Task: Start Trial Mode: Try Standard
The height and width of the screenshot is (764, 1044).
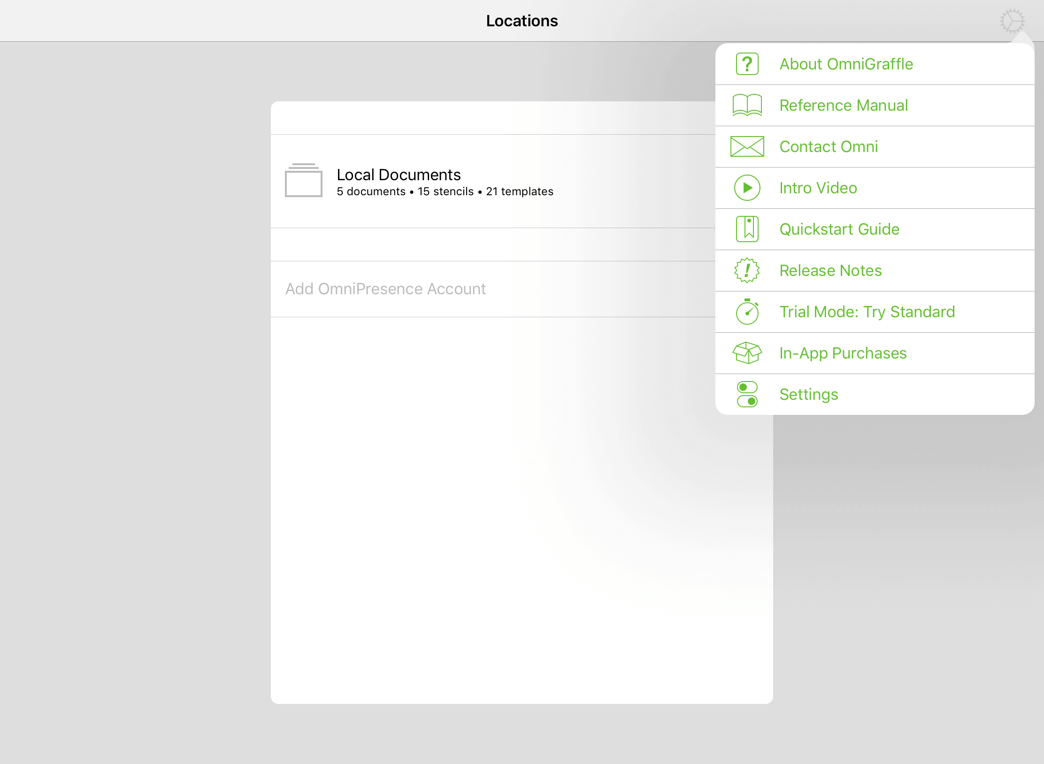Action: click(867, 312)
